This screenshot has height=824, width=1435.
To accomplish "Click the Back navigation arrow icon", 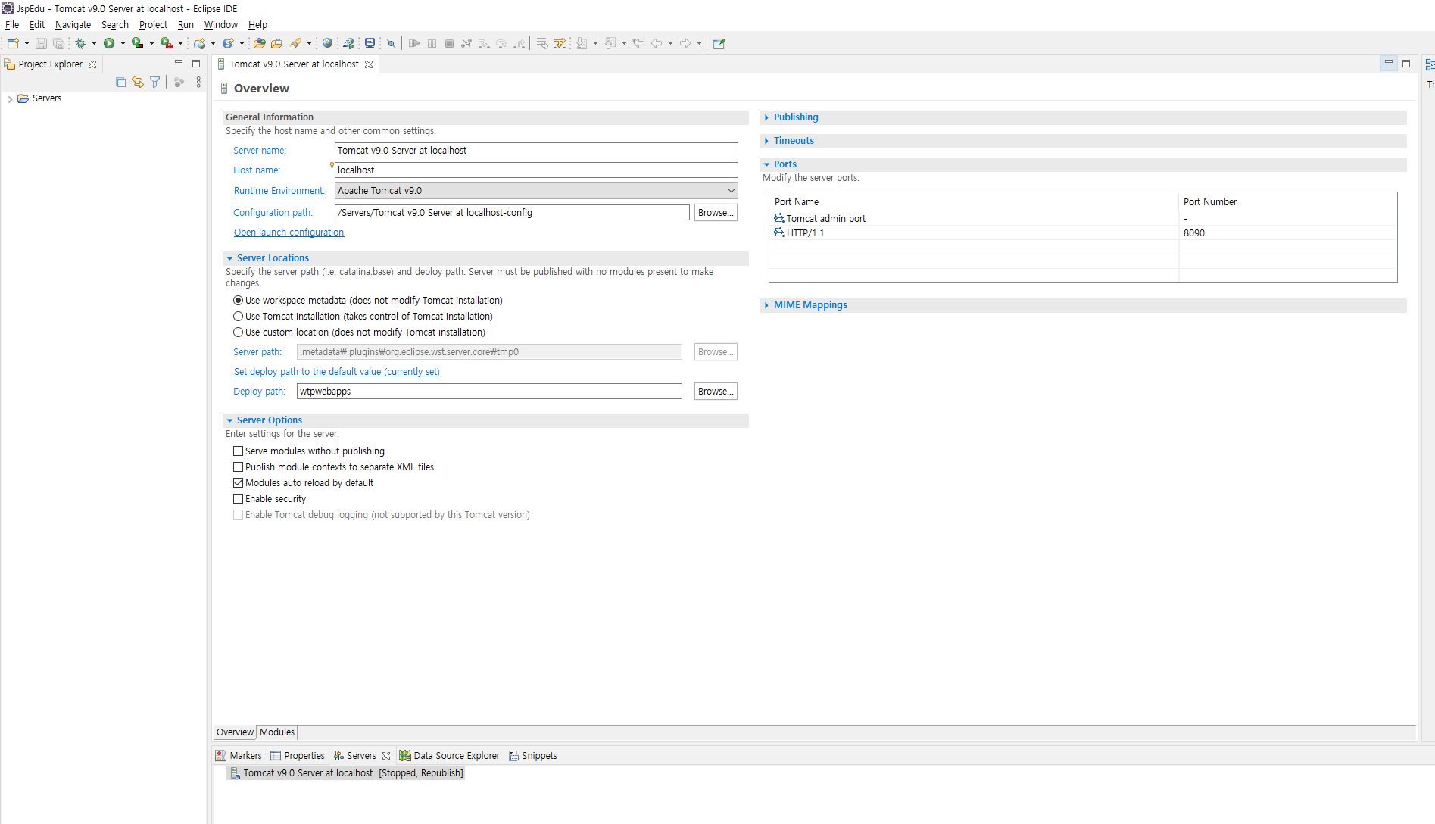I will pyautogui.click(x=657, y=43).
